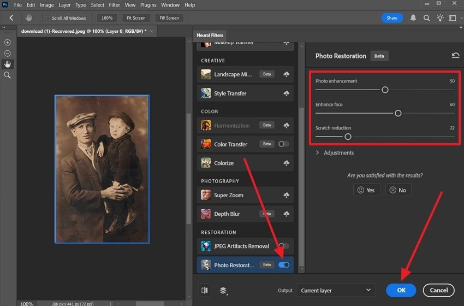Viewport: 464px width, 306px height.
Task: Click the Photoshop Ps logo
Action: [5, 4]
